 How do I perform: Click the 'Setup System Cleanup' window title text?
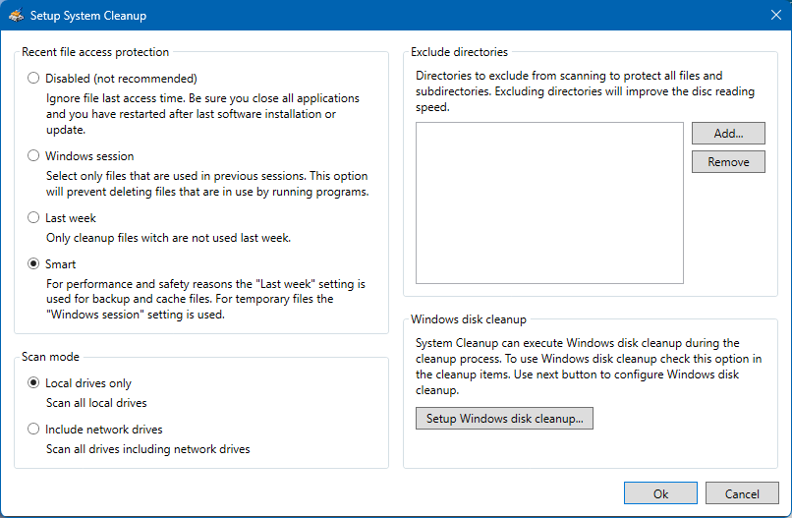tap(88, 16)
